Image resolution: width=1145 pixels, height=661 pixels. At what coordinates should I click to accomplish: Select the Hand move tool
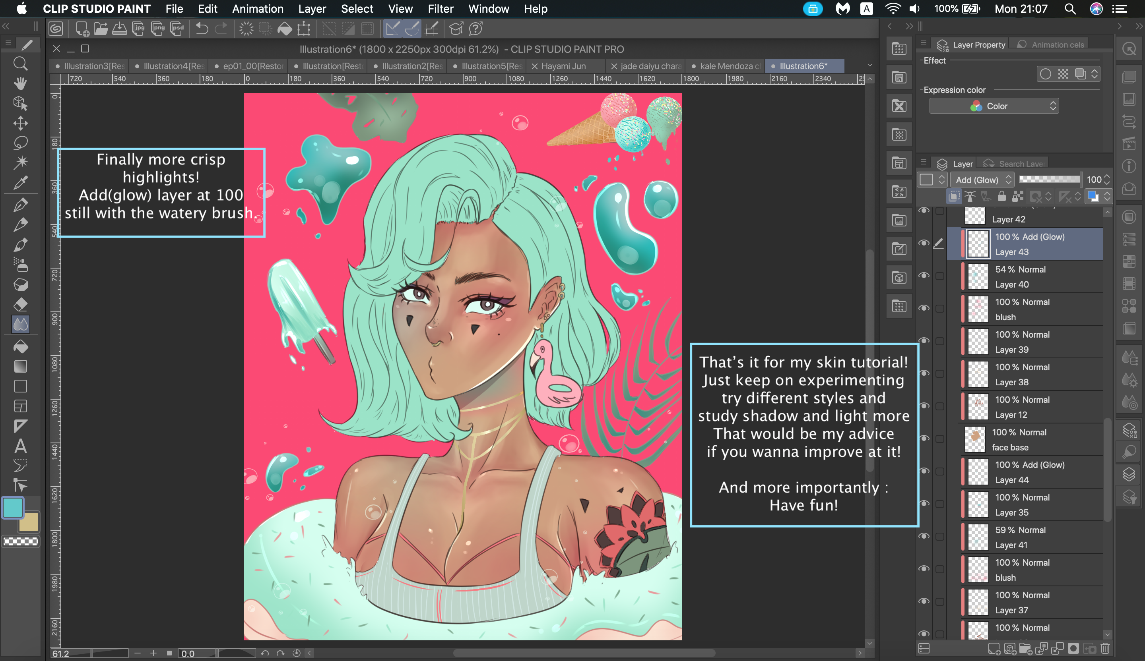point(20,83)
